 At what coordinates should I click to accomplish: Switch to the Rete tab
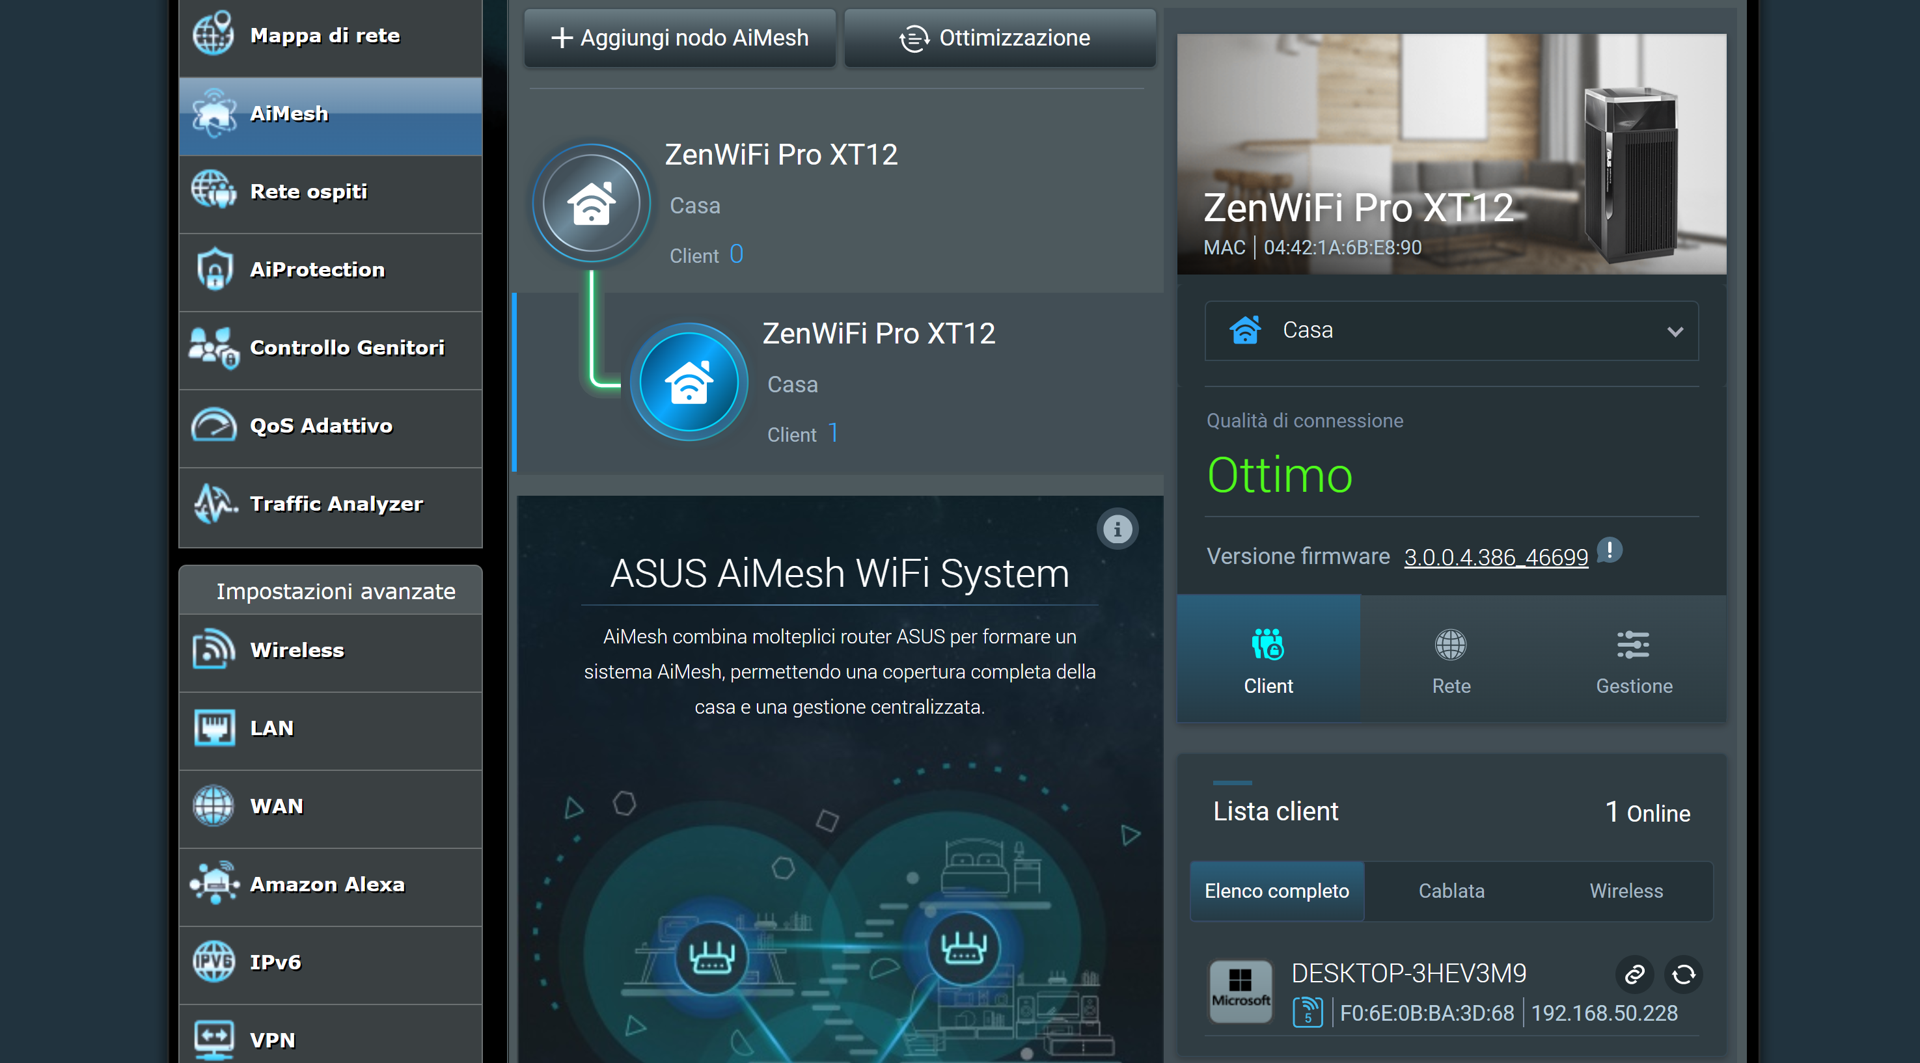coord(1451,658)
